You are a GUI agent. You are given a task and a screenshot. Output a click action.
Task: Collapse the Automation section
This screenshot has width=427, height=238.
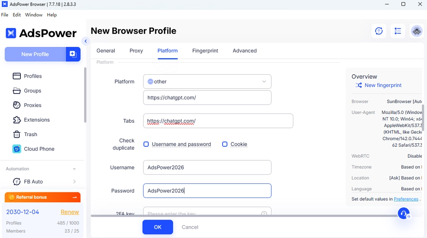click(x=74, y=169)
